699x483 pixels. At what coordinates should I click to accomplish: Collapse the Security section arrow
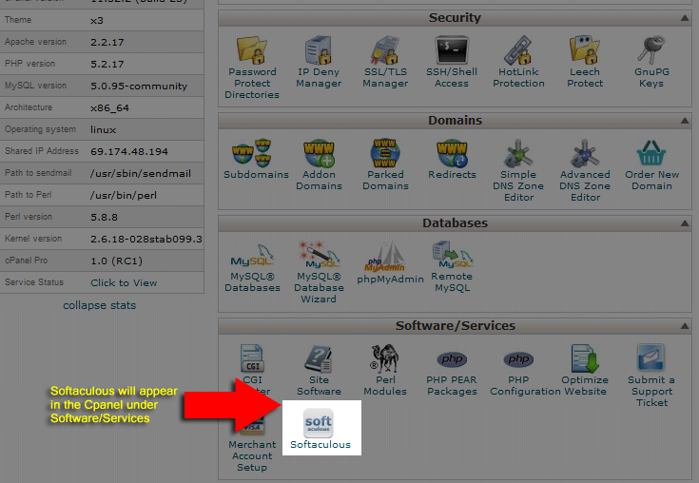pos(685,18)
